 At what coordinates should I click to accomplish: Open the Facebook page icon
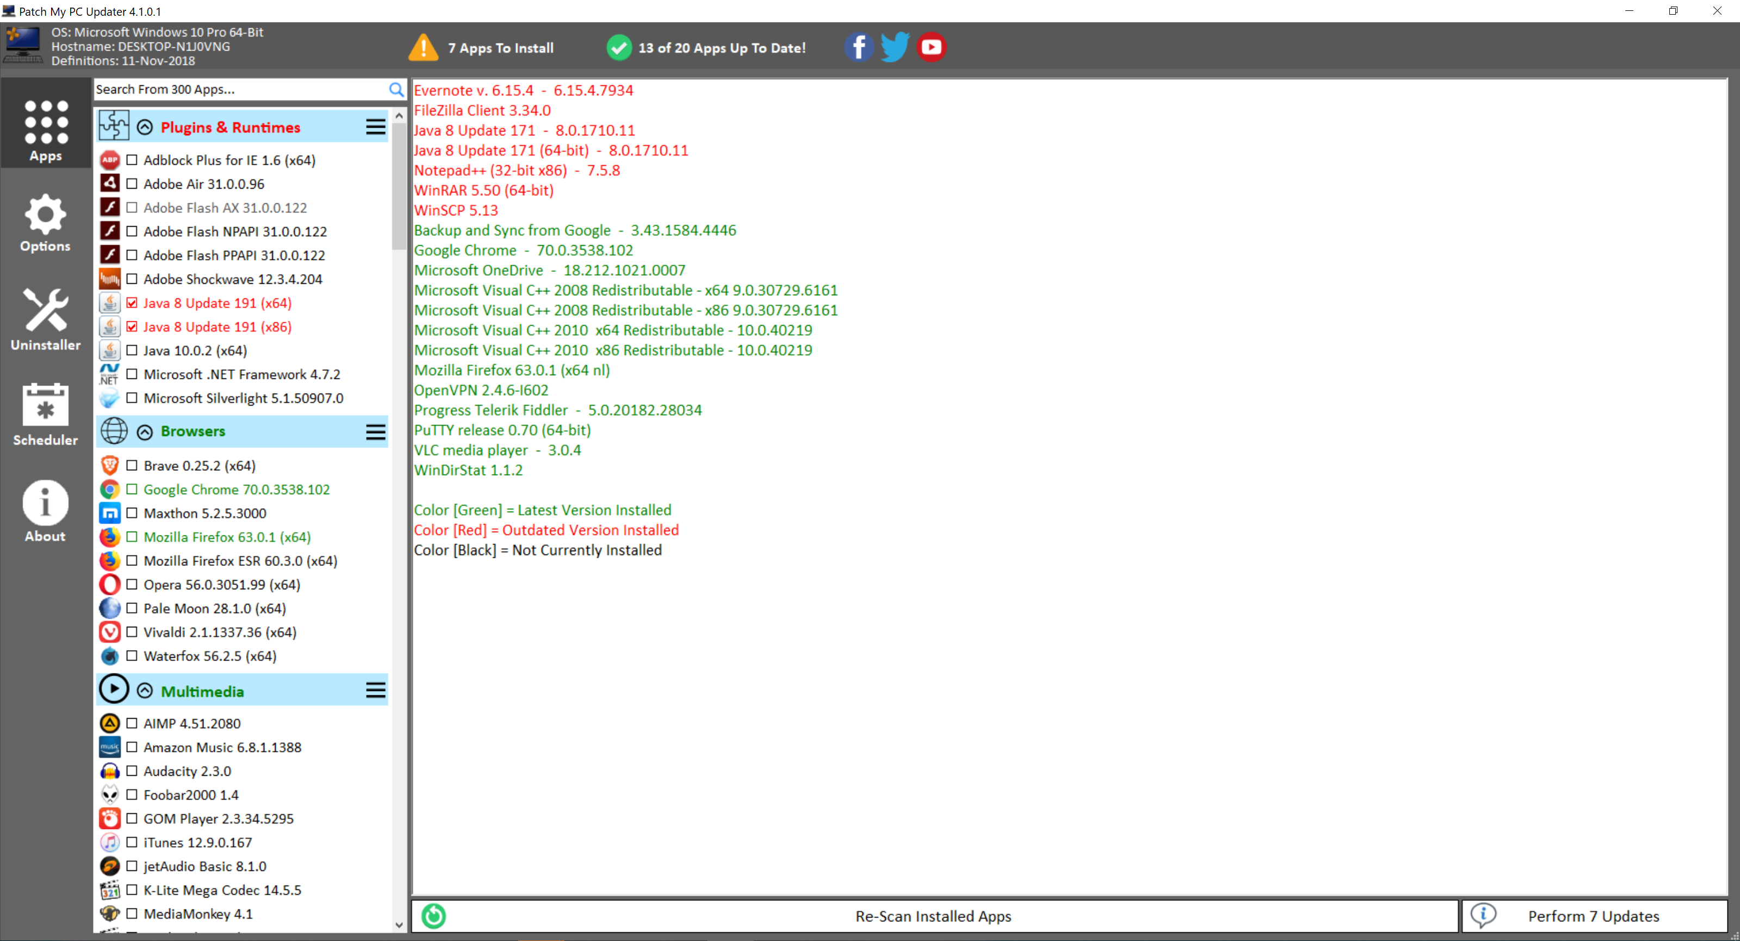[x=859, y=47]
